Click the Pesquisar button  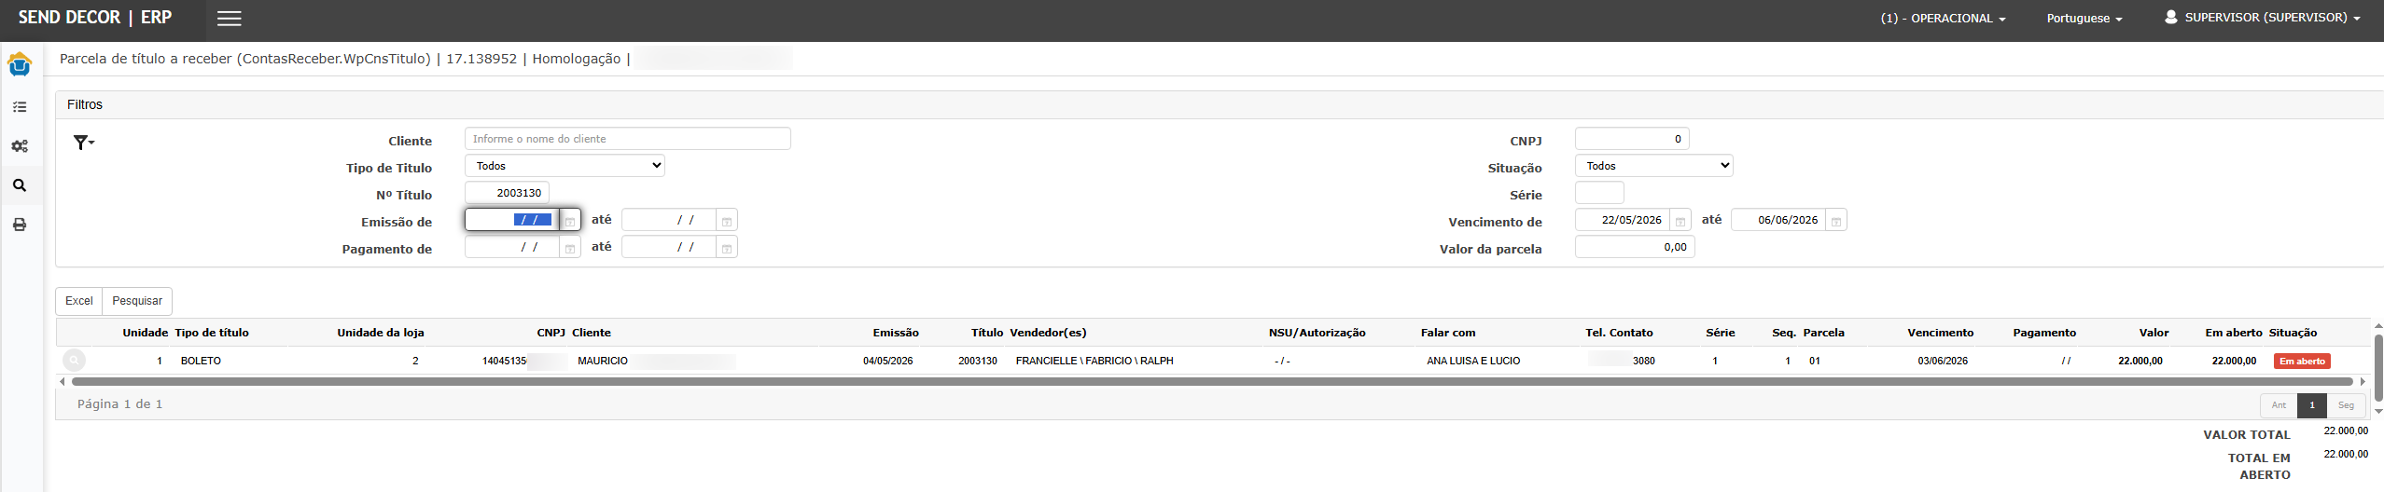click(137, 301)
